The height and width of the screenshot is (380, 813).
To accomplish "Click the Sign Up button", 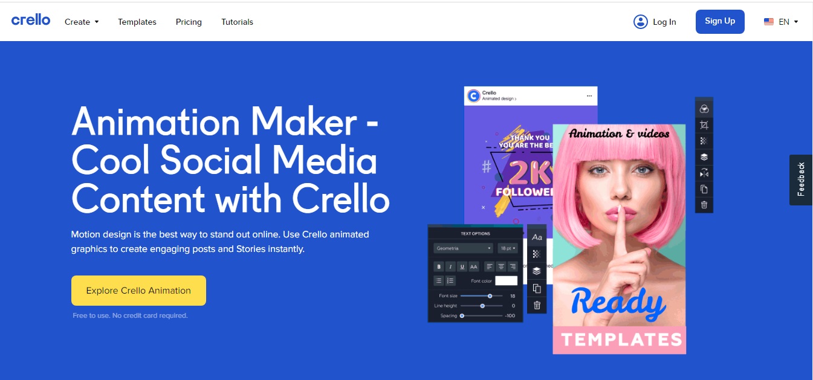I will (720, 21).
